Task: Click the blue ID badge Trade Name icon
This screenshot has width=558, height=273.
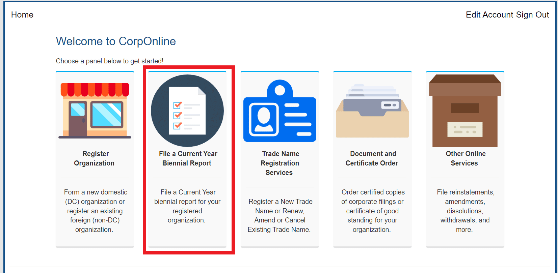Action: point(280,111)
